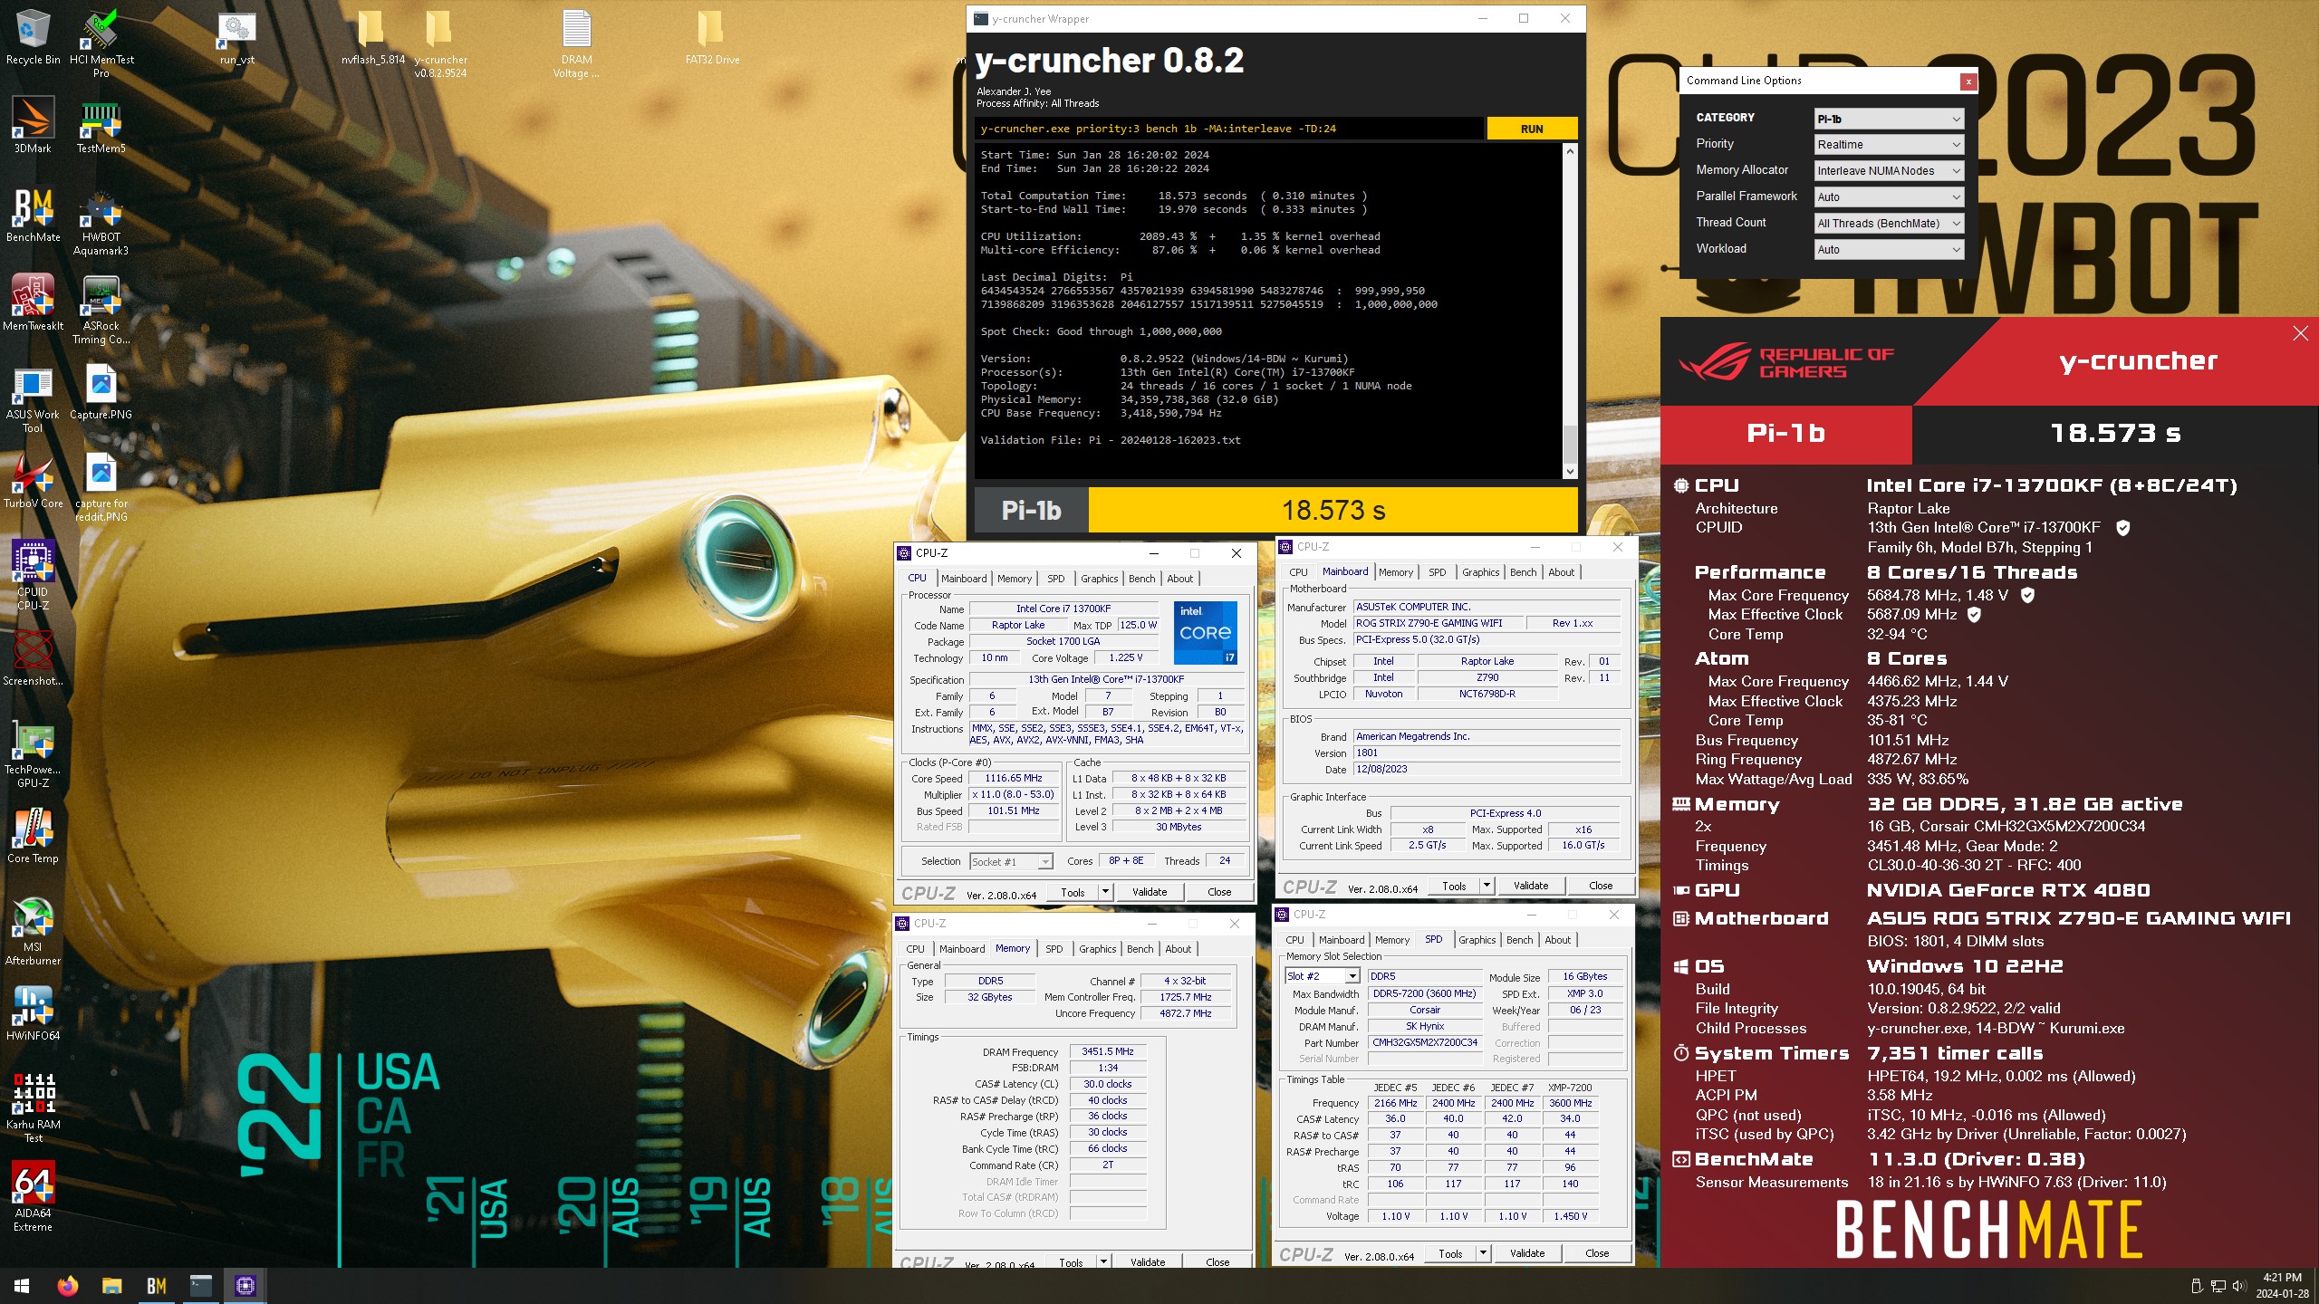
Task: Click the y-cruncher command line field
Action: pyautogui.click(x=1230, y=129)
